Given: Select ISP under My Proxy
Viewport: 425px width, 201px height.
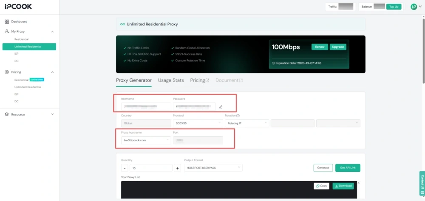Looking at the screenshot, I should [16, 54].
